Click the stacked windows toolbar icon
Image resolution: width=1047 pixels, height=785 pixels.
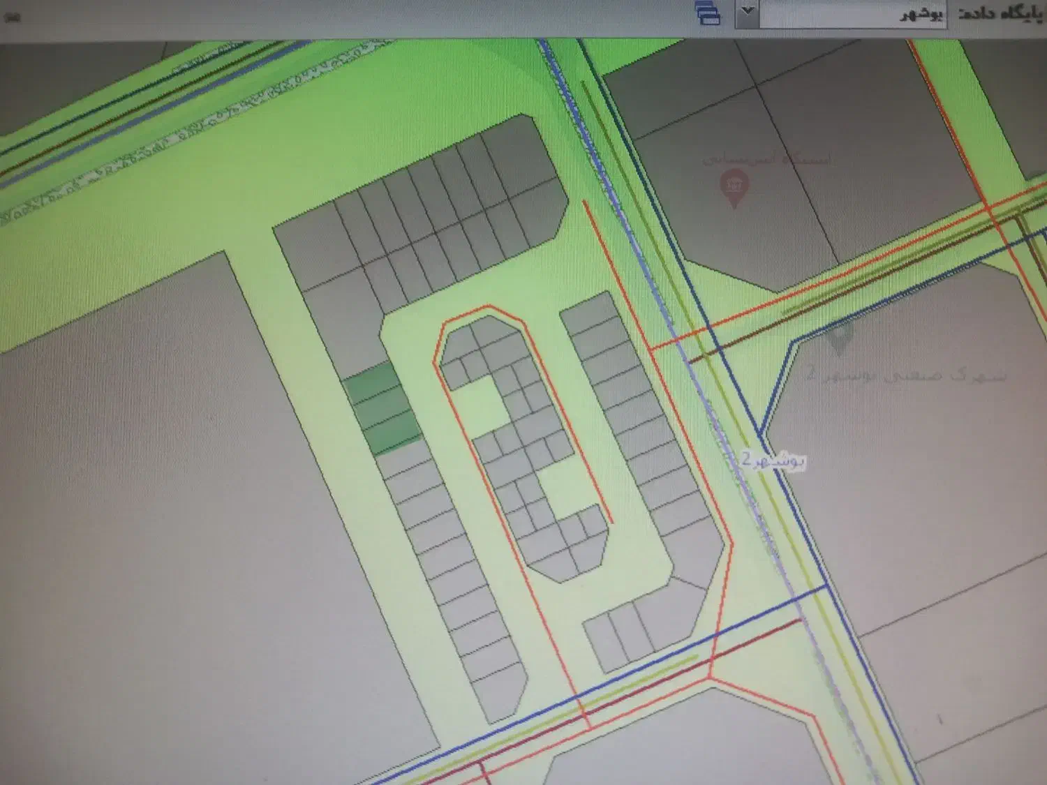click(708, 13)
